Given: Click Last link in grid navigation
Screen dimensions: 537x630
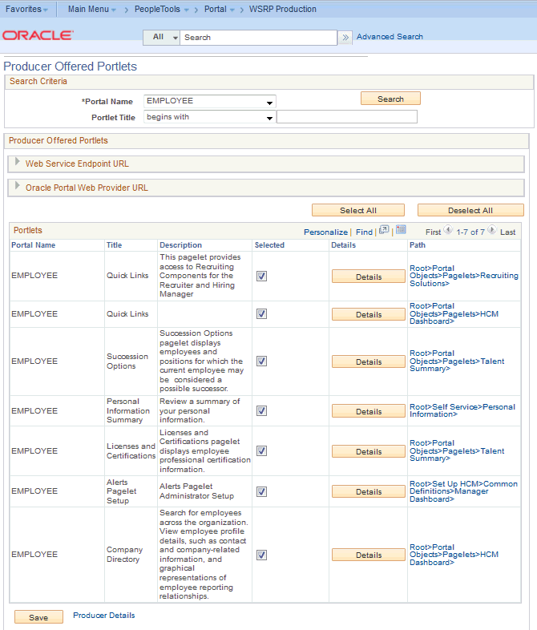Looking at the screenshot, I should [x=507, y=232].
